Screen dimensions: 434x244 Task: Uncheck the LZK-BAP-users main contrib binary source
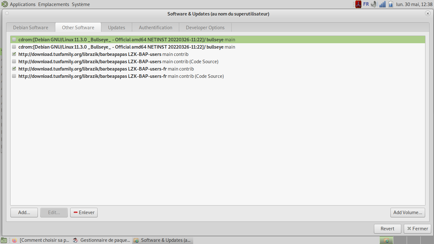pyautogui.click(x=14, y=54)
